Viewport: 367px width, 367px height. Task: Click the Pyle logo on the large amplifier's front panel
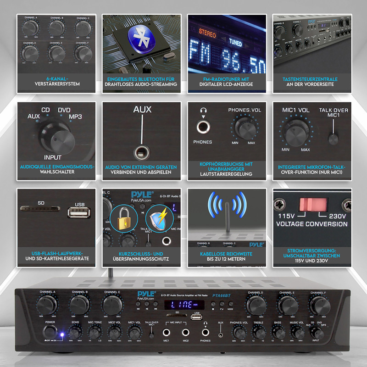146,294
